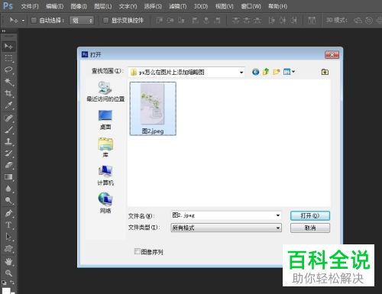Open Move tool preset picker arrow

pos(23,21)
